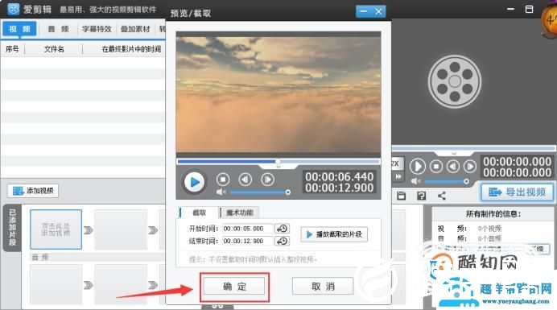The width and height of the screenshot is (557, 310).
Task: Stop the main window preview player
Action: (x=436, y=166)
